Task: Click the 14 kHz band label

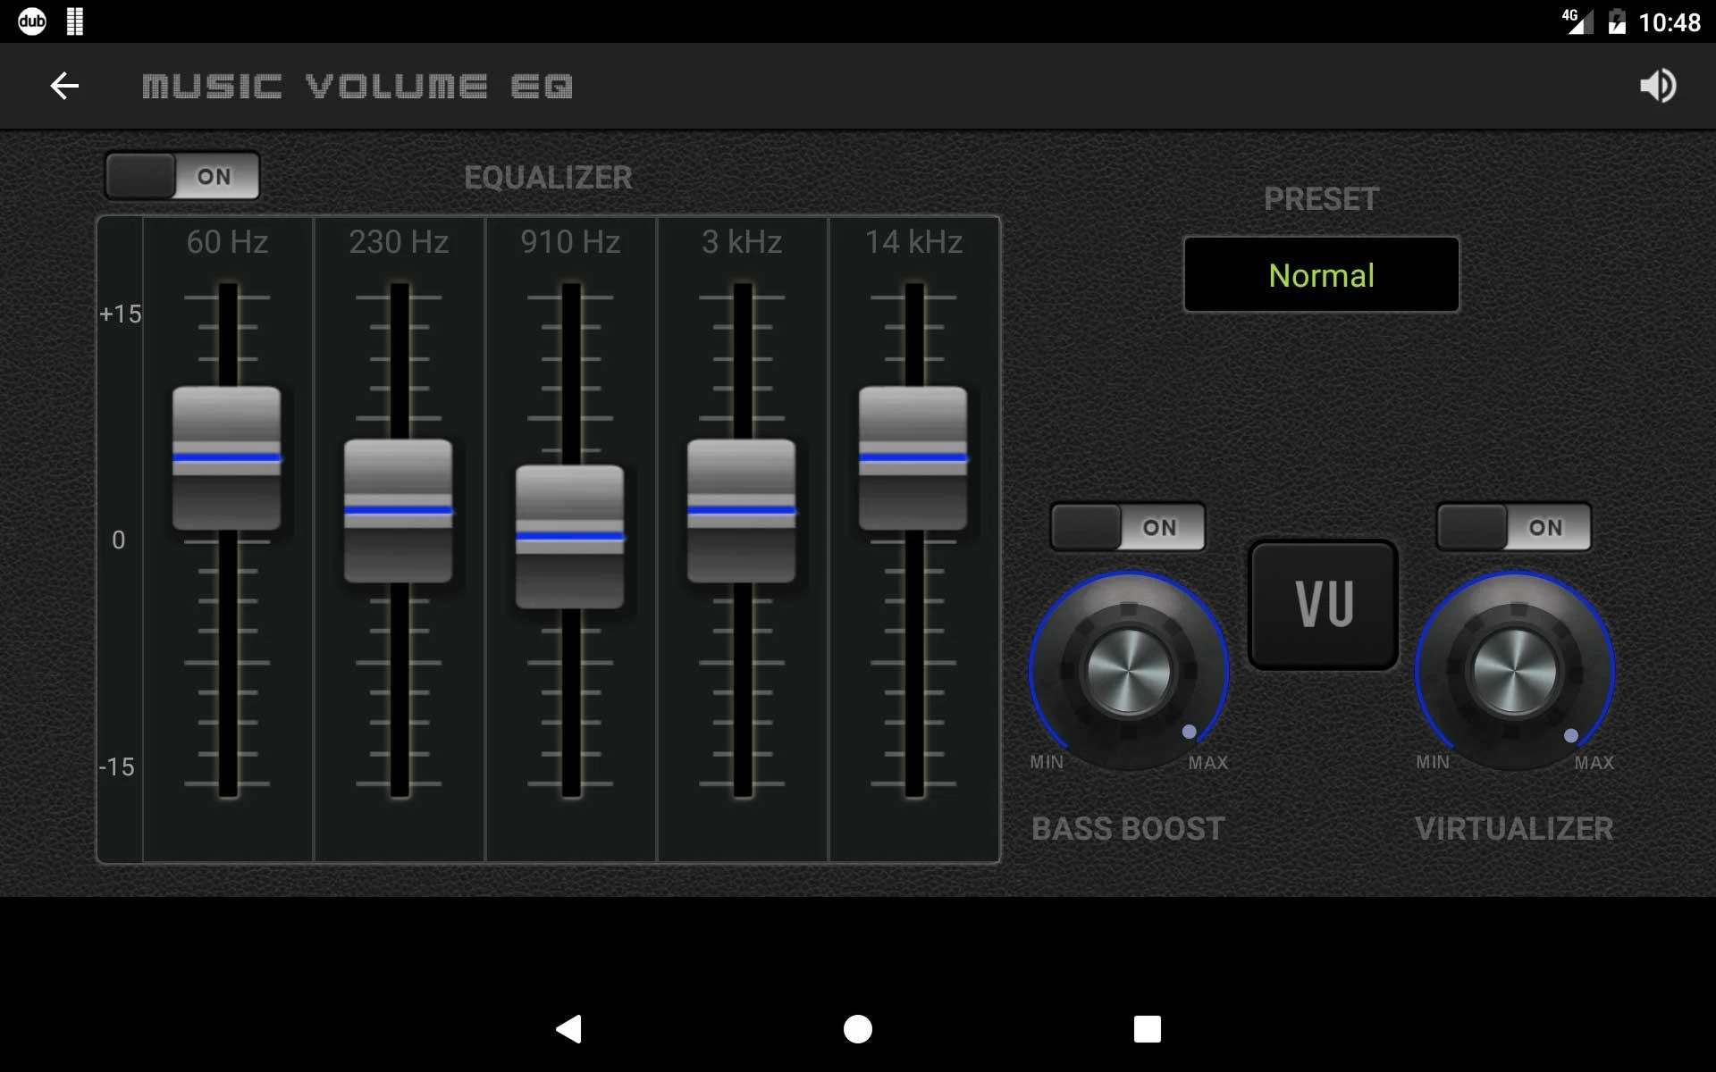Action: point(913,242)
